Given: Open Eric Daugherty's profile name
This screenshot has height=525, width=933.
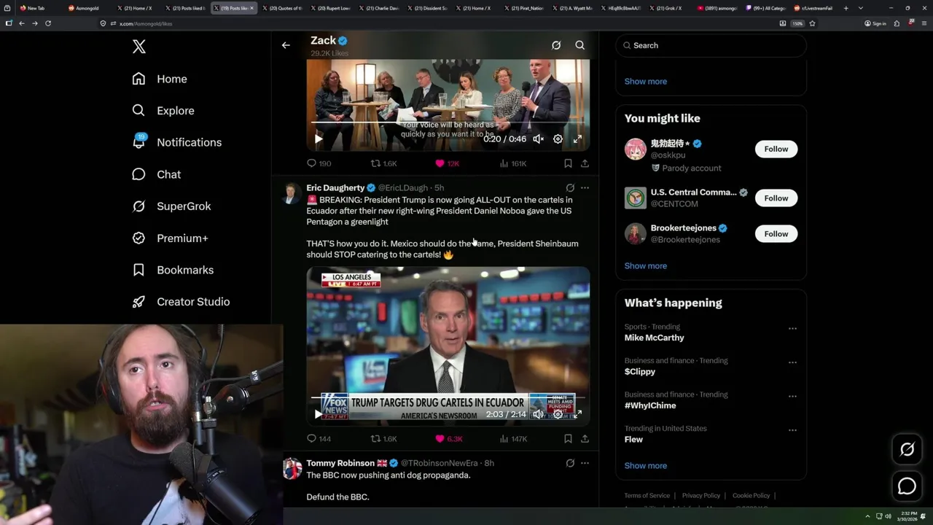Looking at the screenshot, I should (335, 187).
